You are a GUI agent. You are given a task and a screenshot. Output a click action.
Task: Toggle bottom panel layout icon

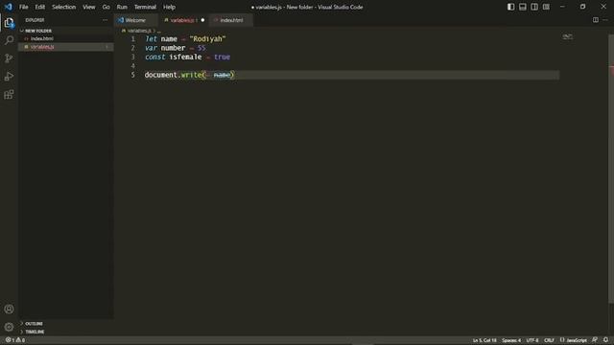click(x=522, y=7)
